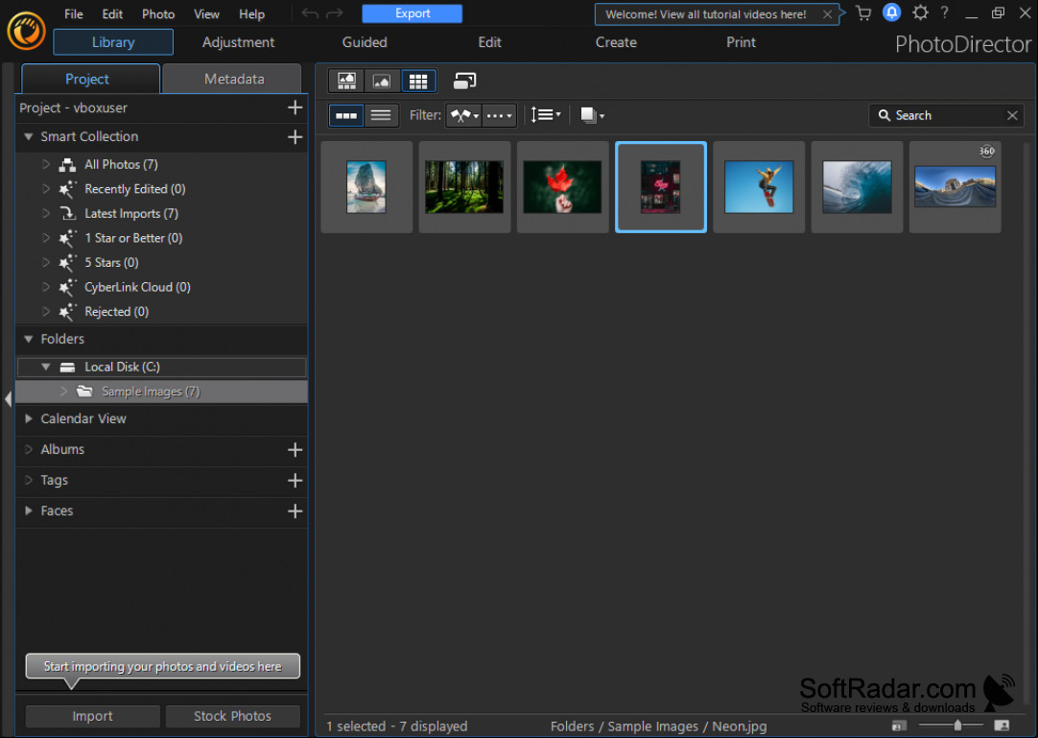Click the PhotoDirector logo icon
The image size is (1038, 738).
click(27, 31)
